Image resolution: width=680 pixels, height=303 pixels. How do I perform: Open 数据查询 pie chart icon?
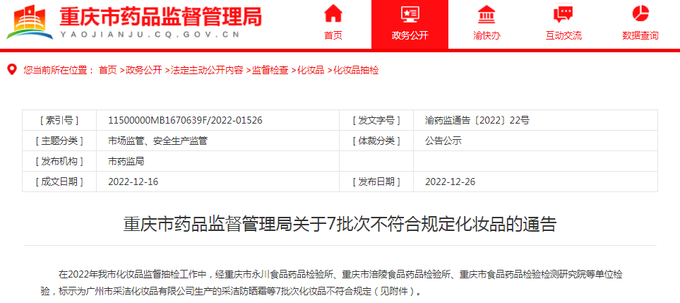pos(640,14)
